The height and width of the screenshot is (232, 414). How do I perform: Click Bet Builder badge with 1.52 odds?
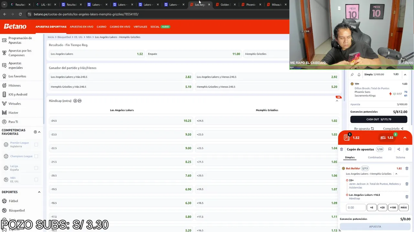tap(387, 138)
